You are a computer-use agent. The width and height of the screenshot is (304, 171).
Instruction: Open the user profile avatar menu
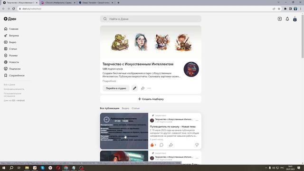(295, 19)
